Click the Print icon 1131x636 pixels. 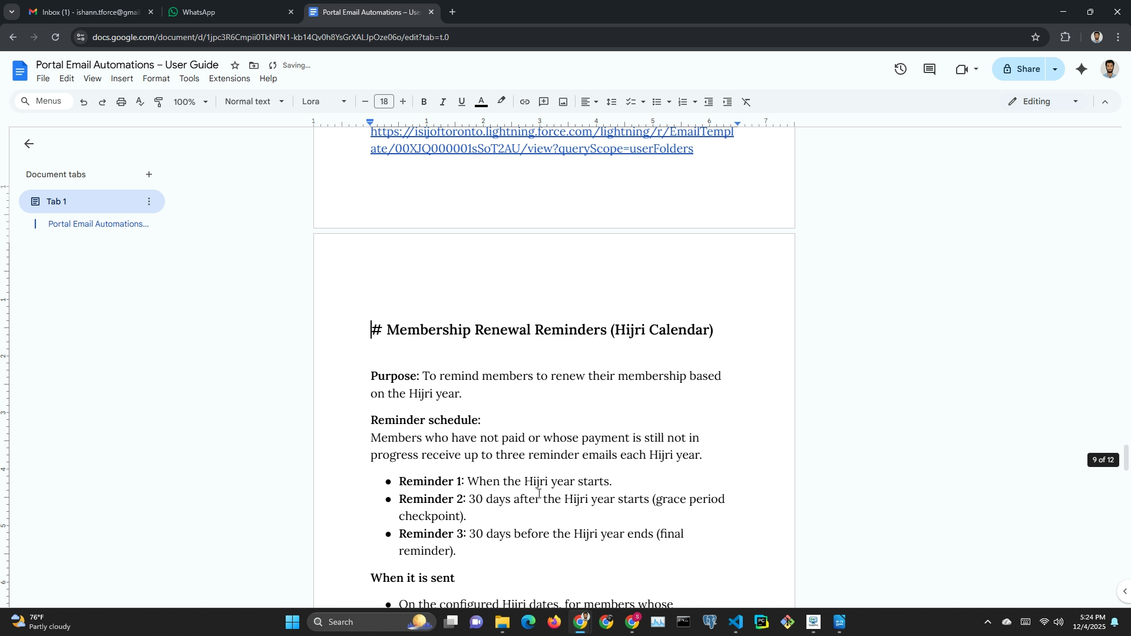coord(121,102)
